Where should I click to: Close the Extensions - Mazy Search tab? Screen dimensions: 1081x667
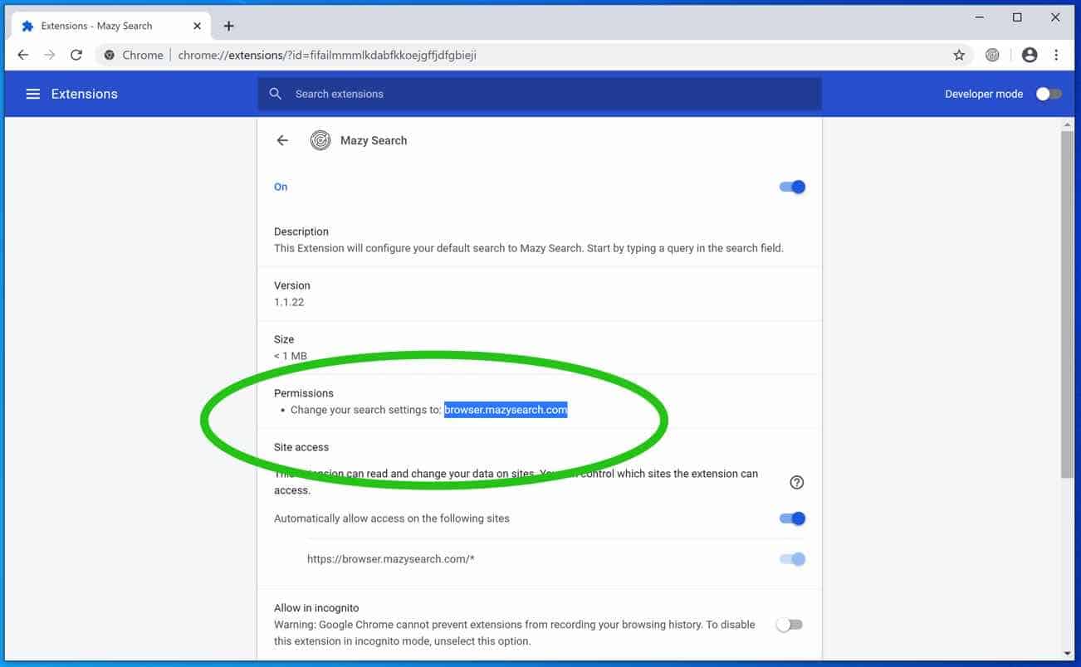pyautogui.click(x=197, y=26)
